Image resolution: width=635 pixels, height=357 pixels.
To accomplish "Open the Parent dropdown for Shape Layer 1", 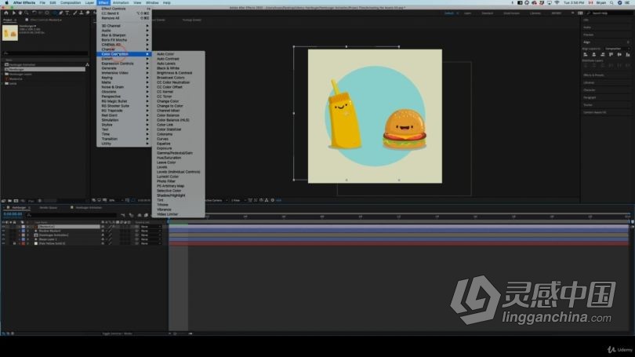I will click(x=151, y=239).
